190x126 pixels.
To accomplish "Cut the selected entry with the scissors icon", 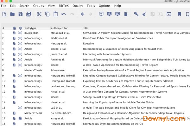I will [39, 14].
